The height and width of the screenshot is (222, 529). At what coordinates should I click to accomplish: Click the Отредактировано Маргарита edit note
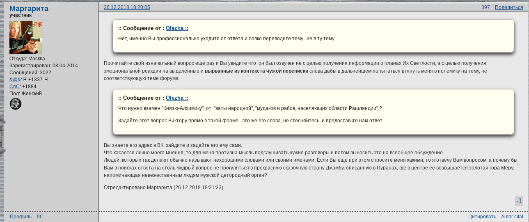pos(163,188)
